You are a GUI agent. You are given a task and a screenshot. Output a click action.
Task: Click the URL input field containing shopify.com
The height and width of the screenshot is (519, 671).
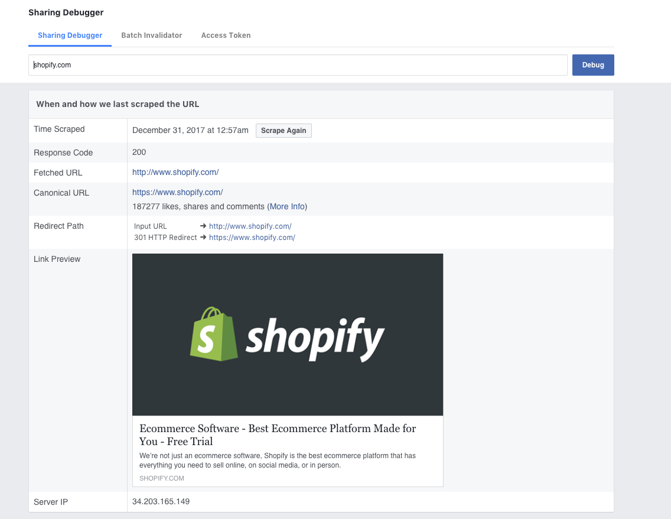[x=298, y=65]
